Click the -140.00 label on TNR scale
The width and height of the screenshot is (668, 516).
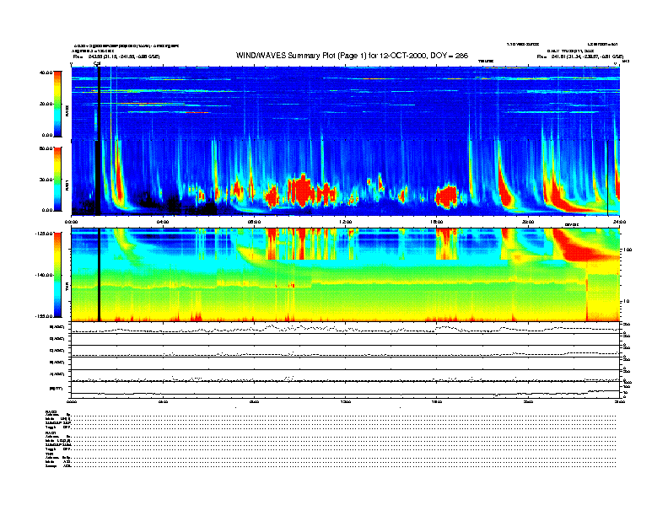(x=44, y=275)
